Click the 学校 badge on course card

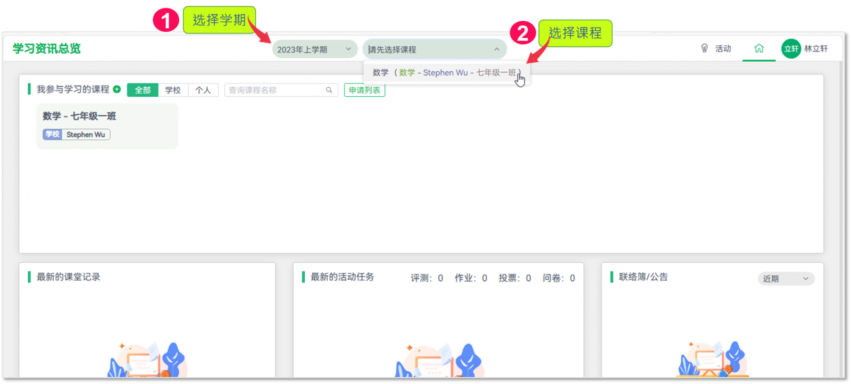point(53,135)
